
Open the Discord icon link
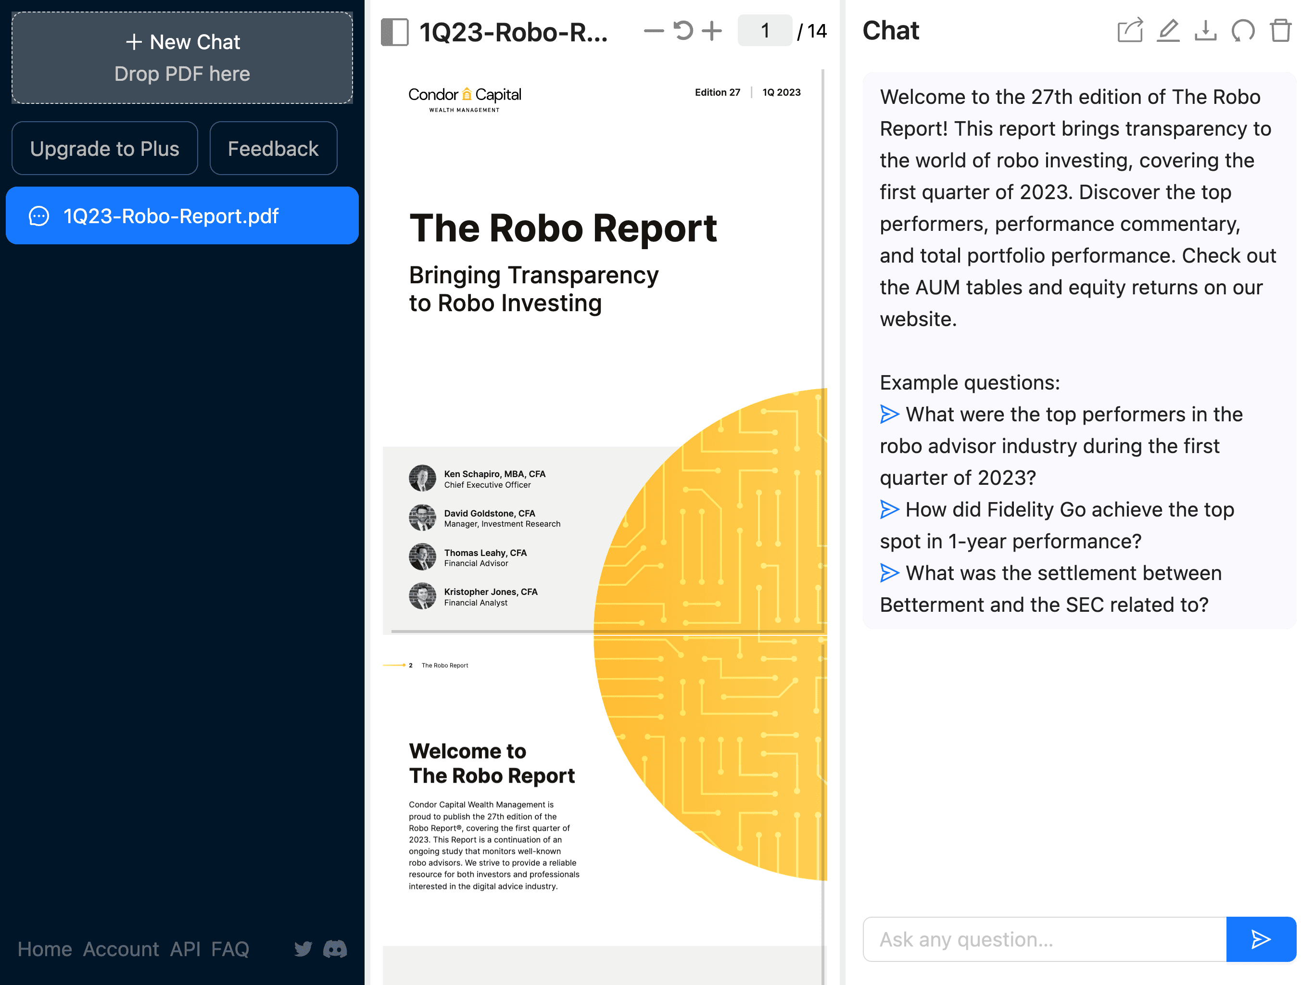(335, 949)
